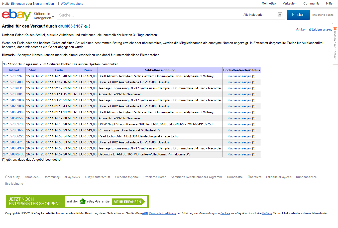Open item 271558964745
The image size is (338, 228).
tap(14, 142)
